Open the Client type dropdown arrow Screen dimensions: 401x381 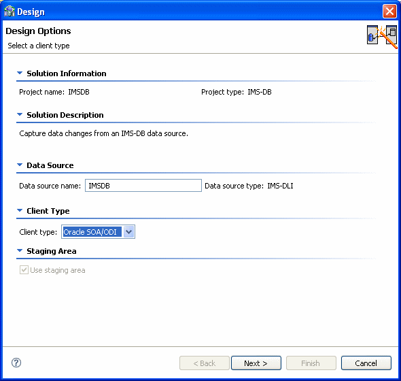[x=128, y=232]
